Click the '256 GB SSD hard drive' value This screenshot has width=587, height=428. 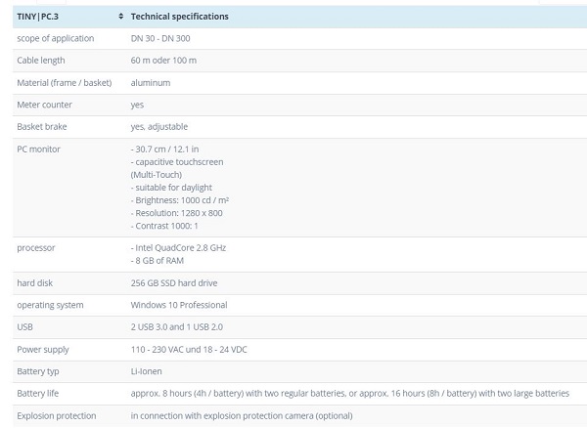coord(174,282)
